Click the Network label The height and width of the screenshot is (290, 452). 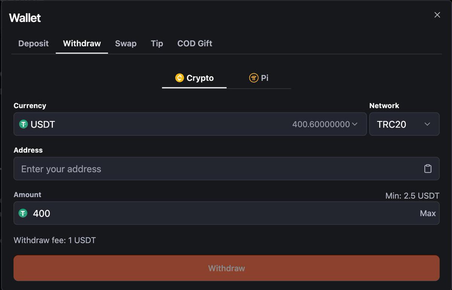pyautogui.click(x=384, y=106)
